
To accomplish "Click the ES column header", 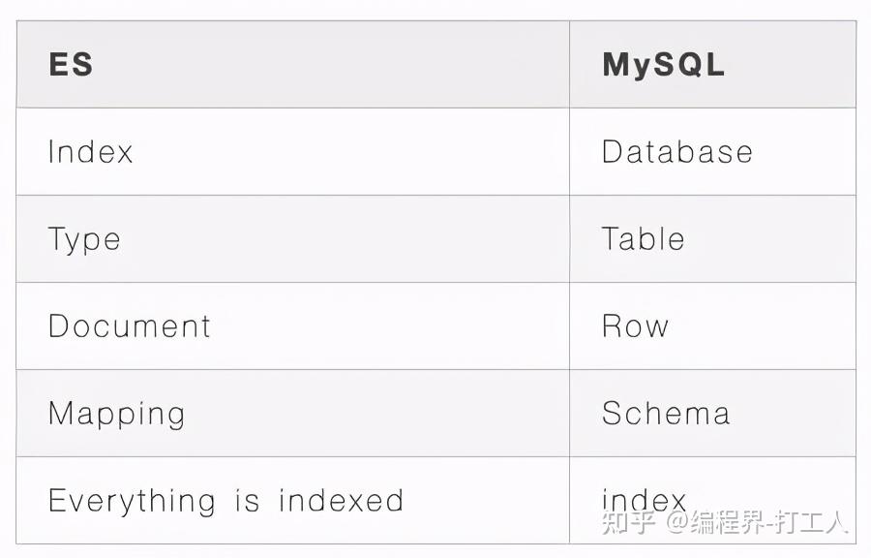I will pos(71,65).
